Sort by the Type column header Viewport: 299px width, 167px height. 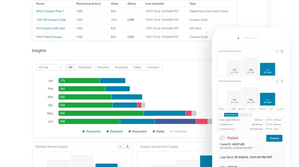[193, 3]
